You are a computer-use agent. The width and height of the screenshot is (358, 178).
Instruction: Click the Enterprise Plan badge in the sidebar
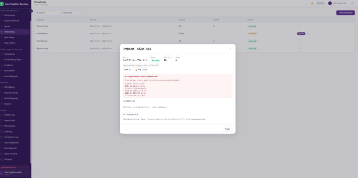[x=15, y=168]
